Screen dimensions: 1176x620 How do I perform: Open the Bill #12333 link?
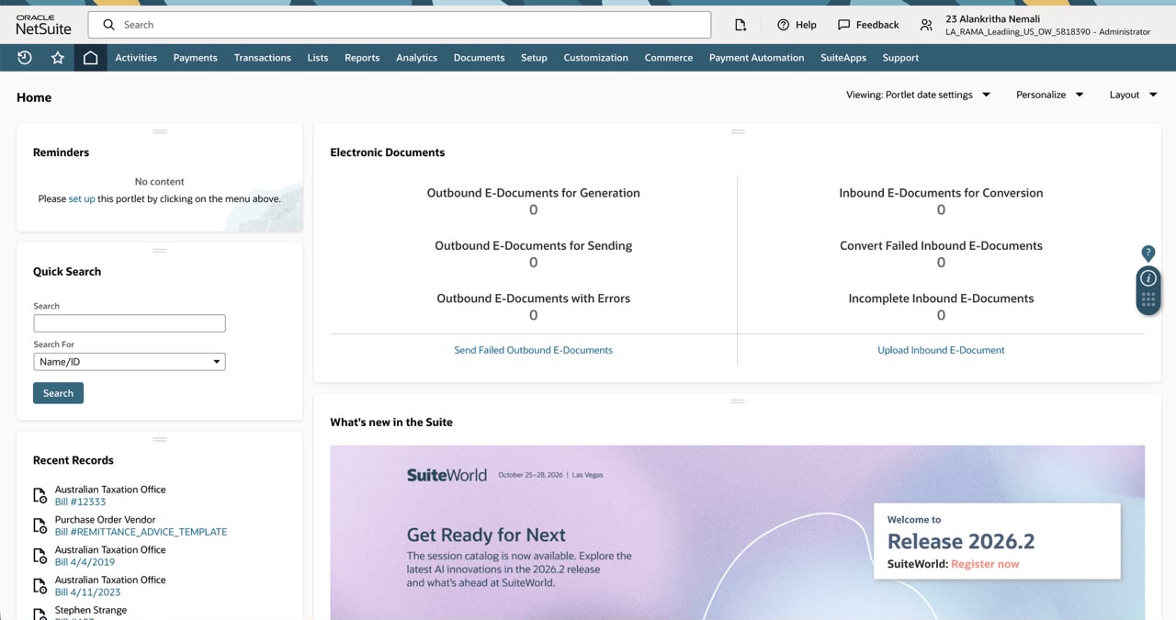[80, 502]
